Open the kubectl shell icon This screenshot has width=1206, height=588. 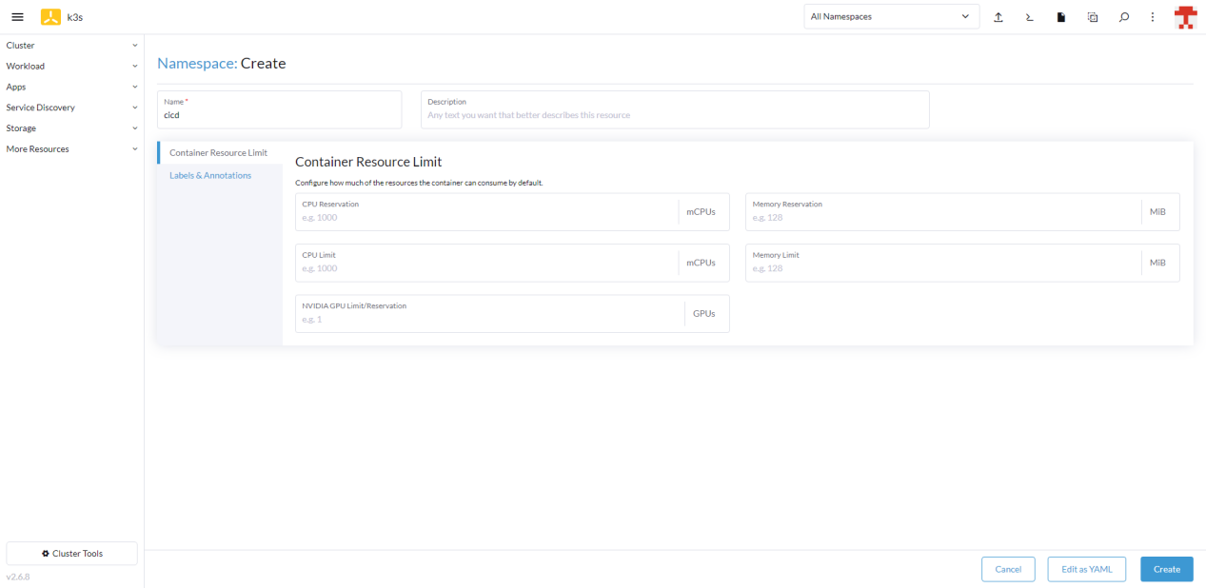[x=1029, y=17]
